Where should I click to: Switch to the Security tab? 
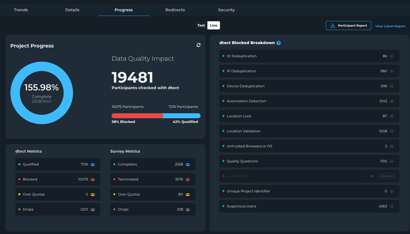click(x=226, y=10)
